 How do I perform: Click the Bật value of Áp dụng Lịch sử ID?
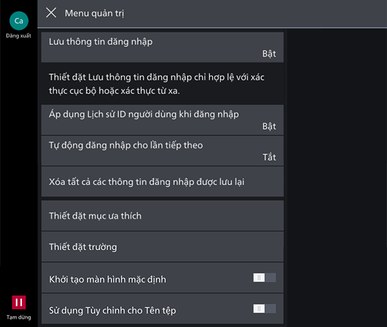pos(269,126)
